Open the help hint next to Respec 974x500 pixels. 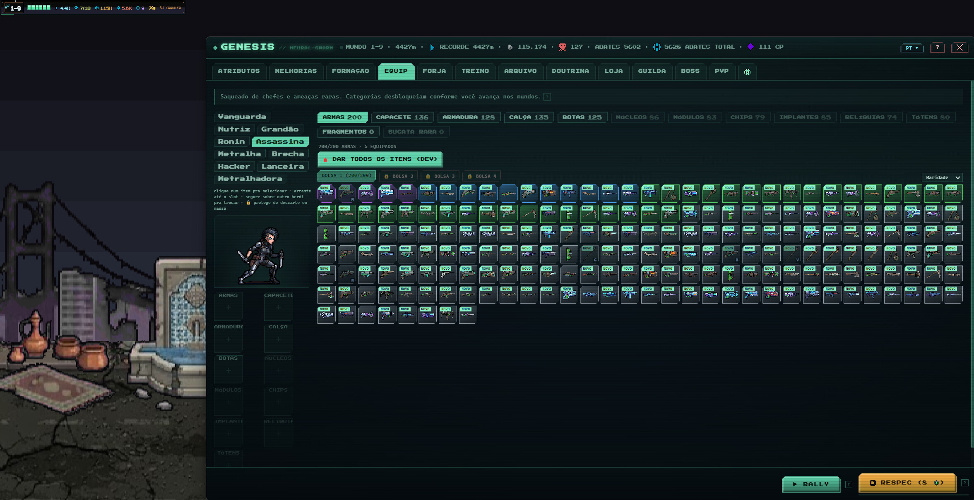coord(964,483)
